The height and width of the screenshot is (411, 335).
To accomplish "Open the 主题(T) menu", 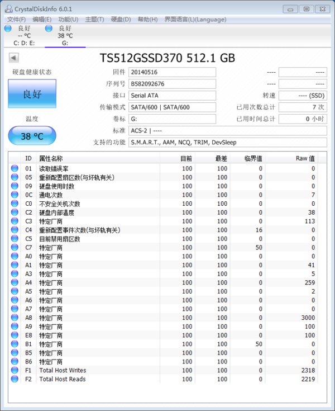I will (94, 20).
